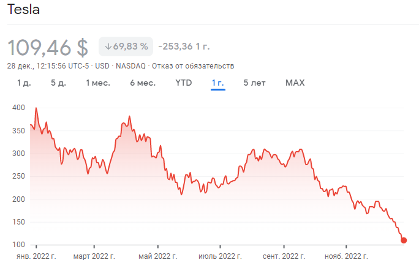Open the 1 мес. chart range
Screen dimensions: 419x271
[x=98, y=83]
